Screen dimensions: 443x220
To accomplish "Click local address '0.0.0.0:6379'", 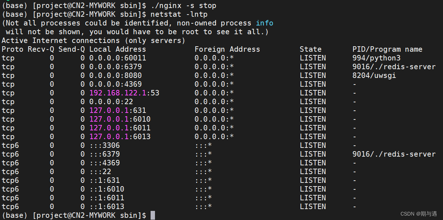I will tap(116, 67).
